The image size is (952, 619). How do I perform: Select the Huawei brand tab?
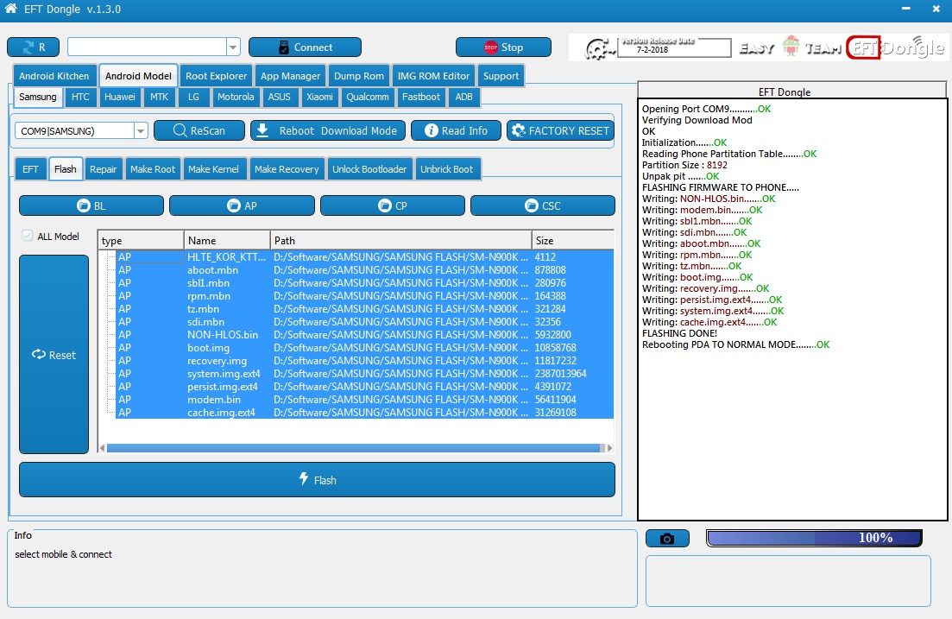(120, 97)
